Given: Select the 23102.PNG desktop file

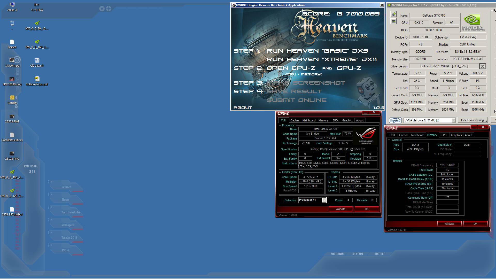Looking at the screenshot, I should 12,156.
